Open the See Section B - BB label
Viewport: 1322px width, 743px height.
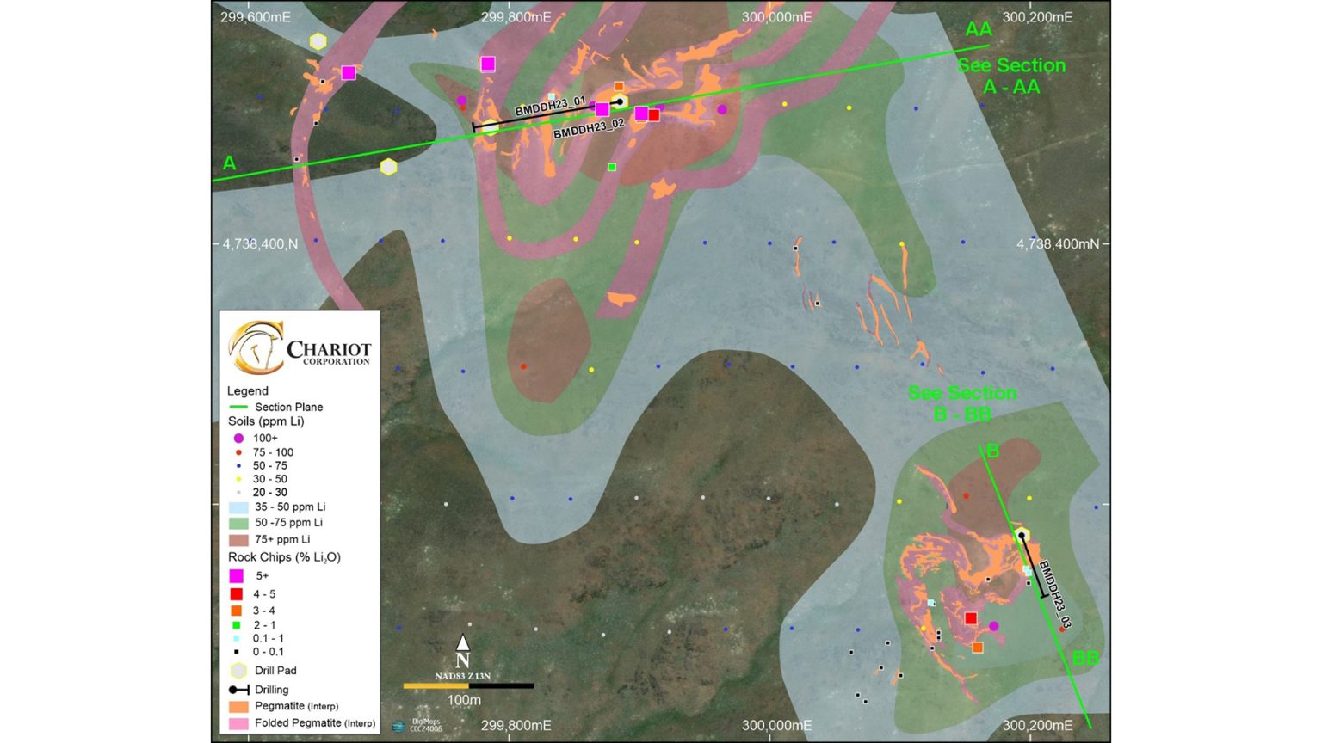coord(962,403)
